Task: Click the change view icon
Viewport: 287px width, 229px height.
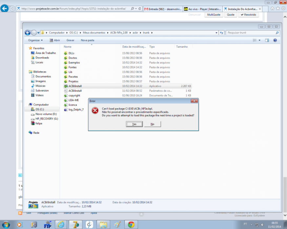Action: click(255, 40)
